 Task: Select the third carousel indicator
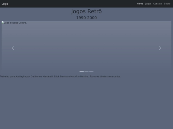coord(91,71)
